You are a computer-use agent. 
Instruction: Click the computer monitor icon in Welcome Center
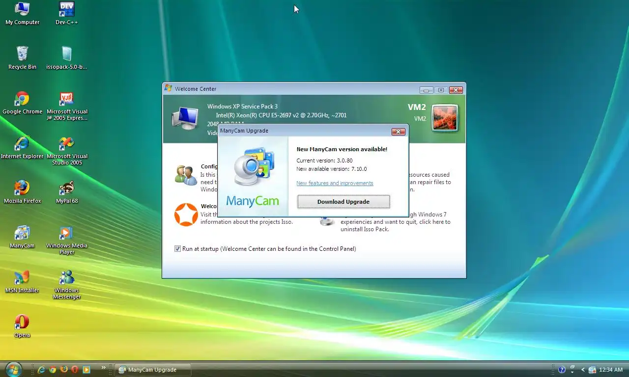pyautogui.click(x=185, y=118)
